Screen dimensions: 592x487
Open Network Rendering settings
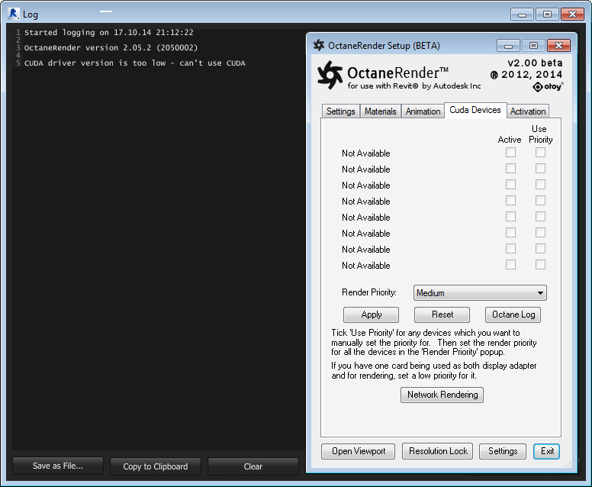pyautogui.click(x=442, y=395)
